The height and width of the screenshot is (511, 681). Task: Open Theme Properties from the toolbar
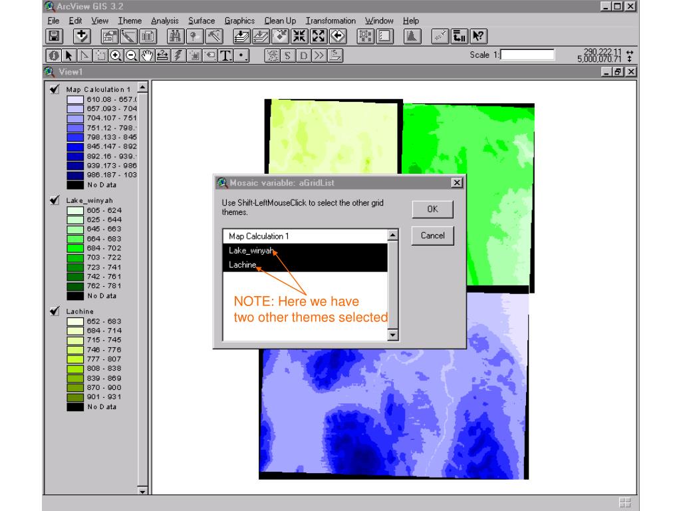(x=110, y=36)
